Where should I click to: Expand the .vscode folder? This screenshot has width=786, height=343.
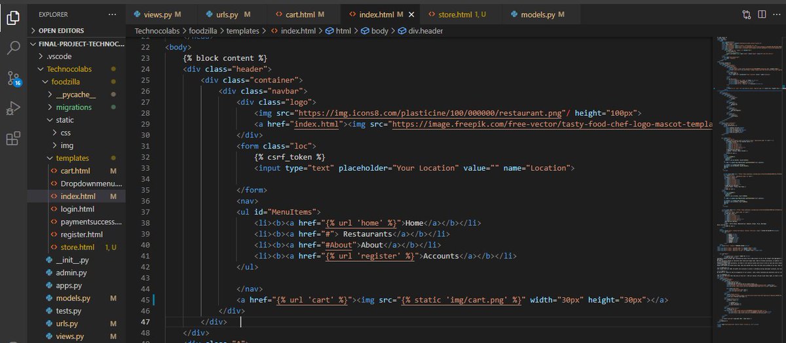click(x=77, y=56)
